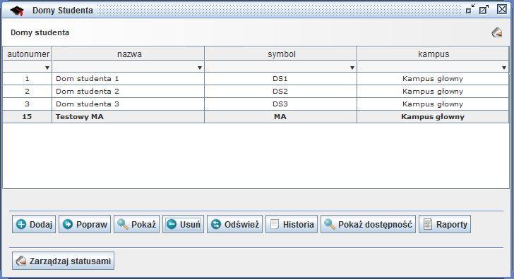Click the Odśwież refresh button
This screenshot has width=514, height=279.
pyautogui.click(x=234, y=224)
